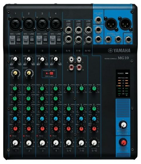Click the white LEVEL knob for channel 5/6

[x=69, y=143]
